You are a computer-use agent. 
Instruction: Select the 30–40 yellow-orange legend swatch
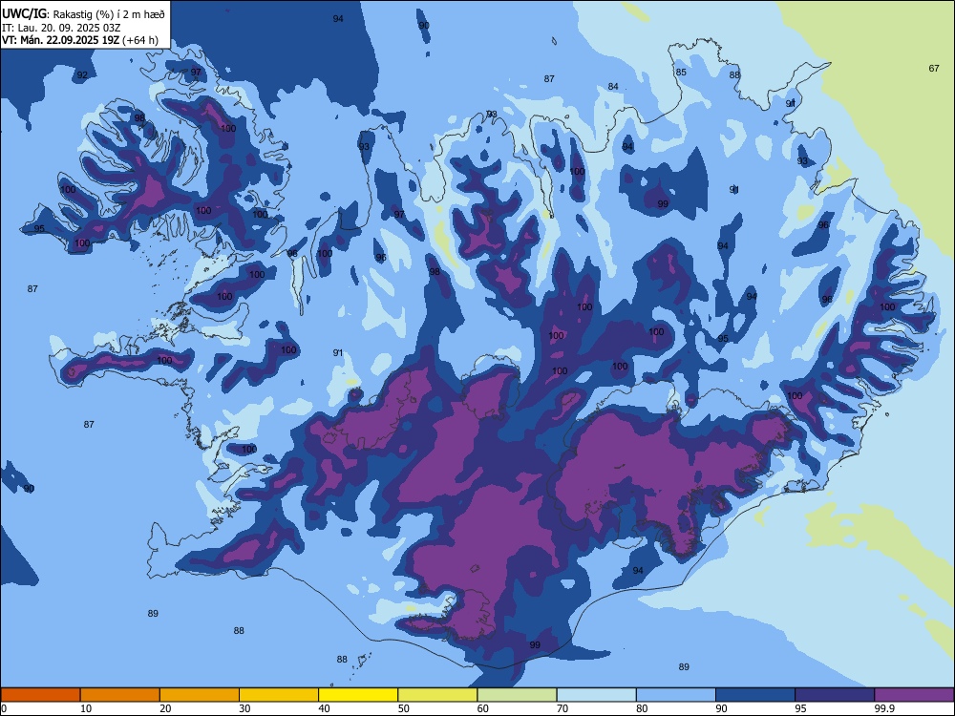[279, 695]
